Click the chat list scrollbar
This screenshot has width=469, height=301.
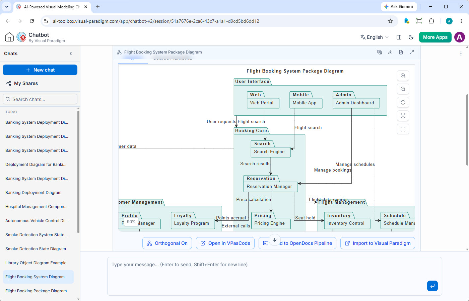tap(78, 171)
